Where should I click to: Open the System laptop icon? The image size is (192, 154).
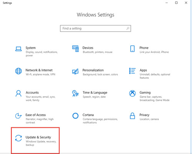click(x=18, y=49)
